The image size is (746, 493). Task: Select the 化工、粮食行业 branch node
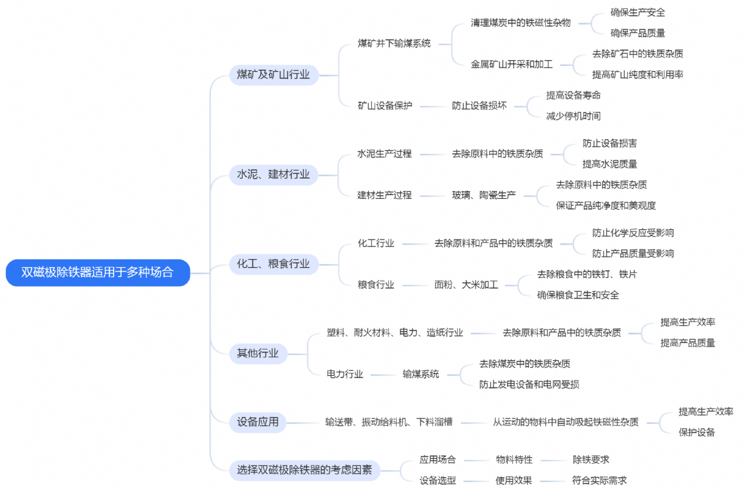[273, 264]
